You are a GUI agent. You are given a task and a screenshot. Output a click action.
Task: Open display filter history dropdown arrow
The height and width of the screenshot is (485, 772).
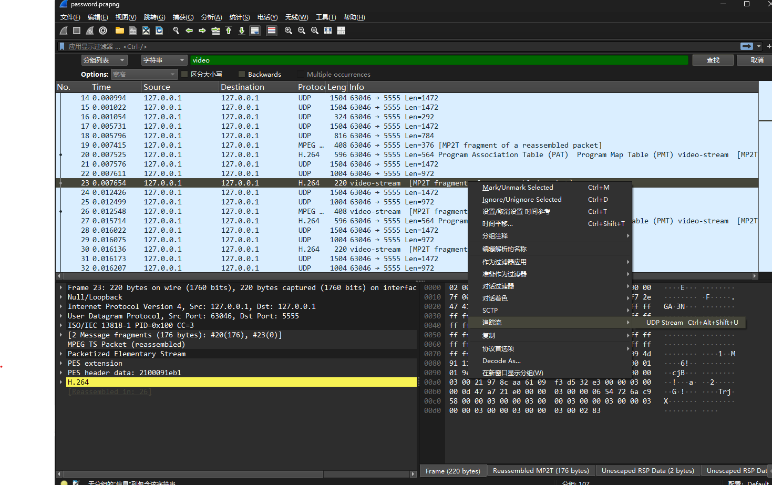(x=759, y=46)
